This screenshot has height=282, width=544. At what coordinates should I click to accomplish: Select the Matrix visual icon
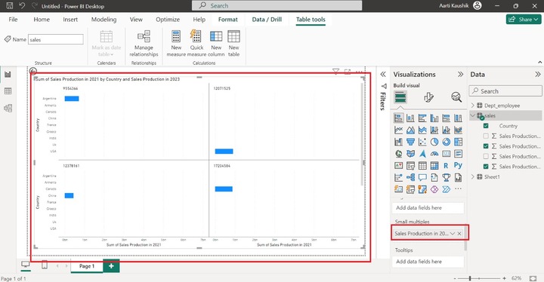coord(434,166)
